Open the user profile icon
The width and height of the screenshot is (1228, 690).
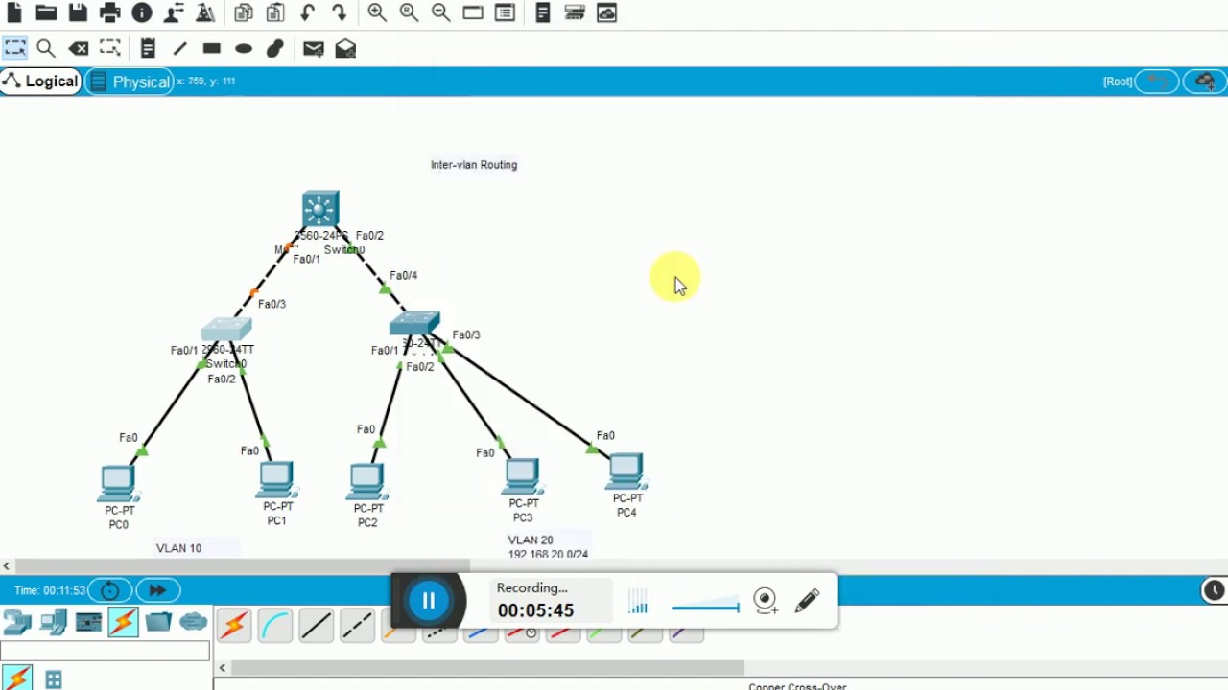(174, 12)
